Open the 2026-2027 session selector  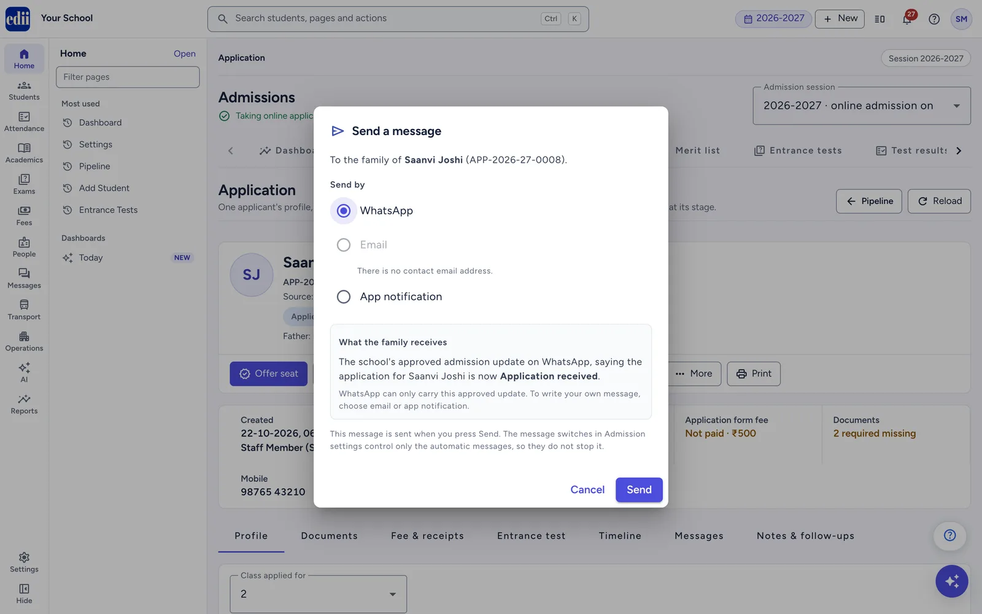773,18
